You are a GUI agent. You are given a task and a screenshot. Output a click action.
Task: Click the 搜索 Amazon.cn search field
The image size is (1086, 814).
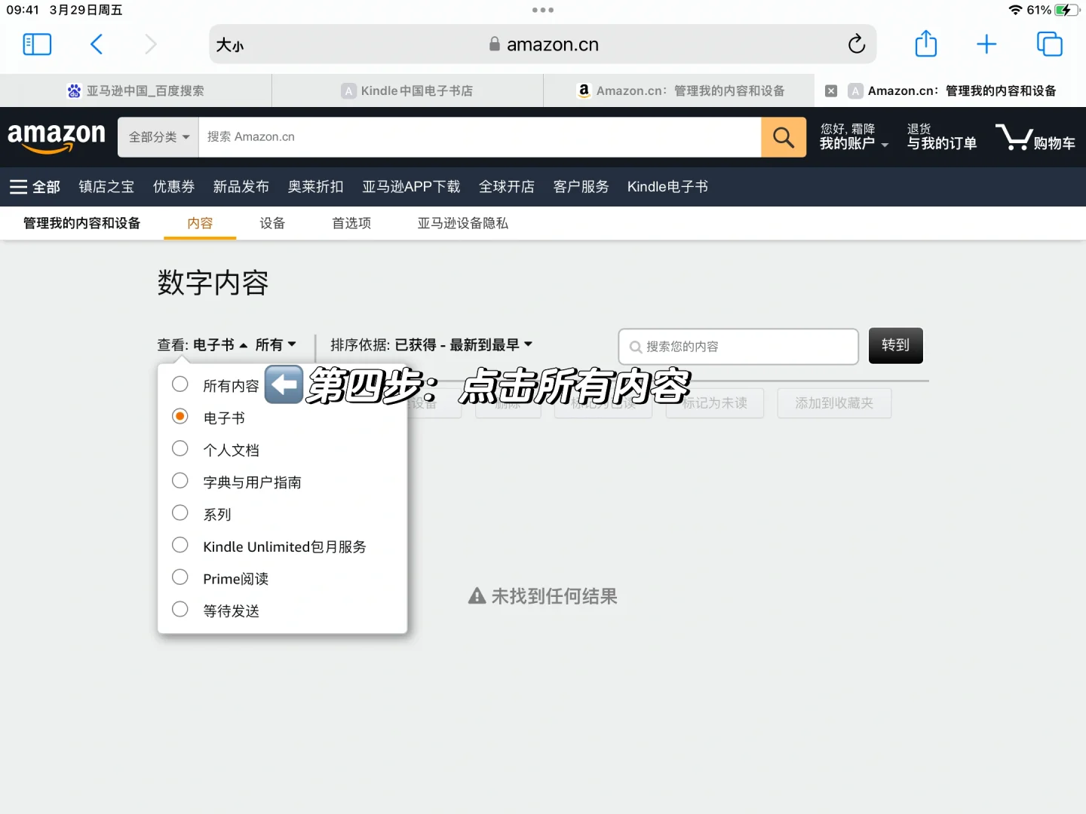pos(480,137)
